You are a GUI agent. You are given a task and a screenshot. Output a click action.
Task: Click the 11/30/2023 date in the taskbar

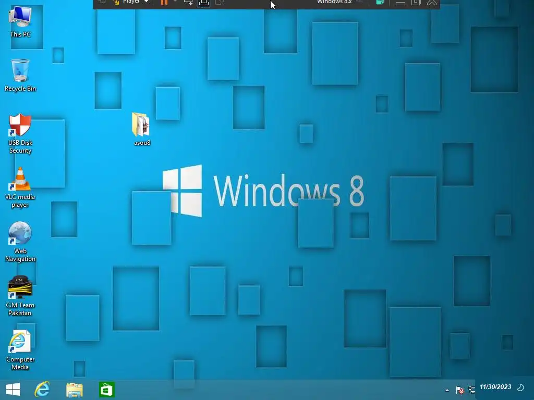tap(495, 387)
